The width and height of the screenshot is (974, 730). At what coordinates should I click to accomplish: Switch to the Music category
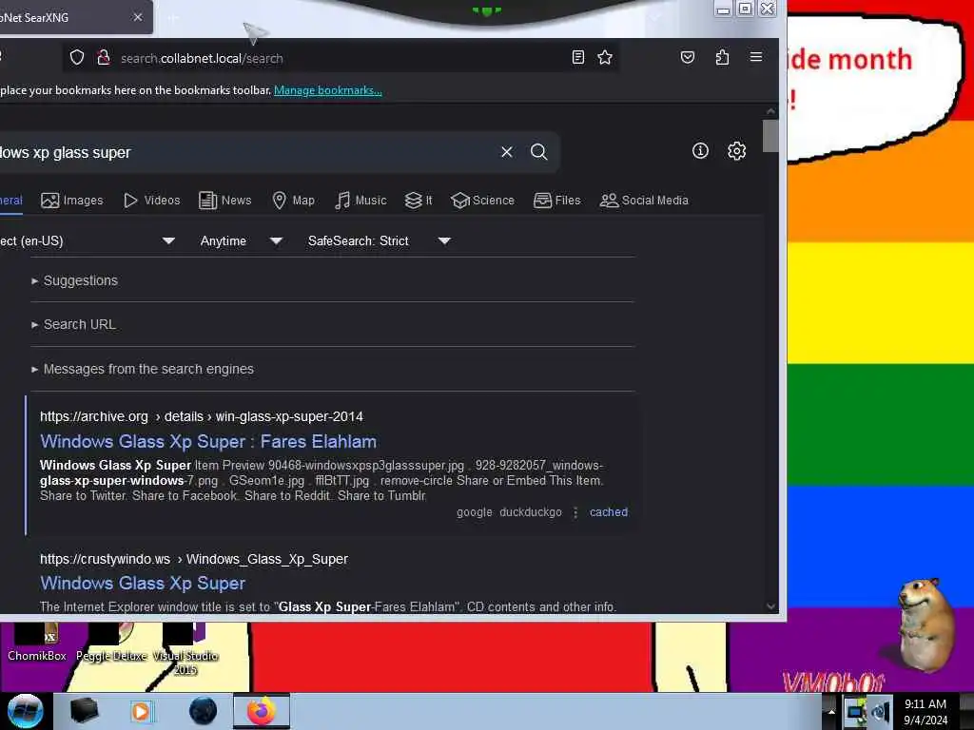tap(360, 201)
